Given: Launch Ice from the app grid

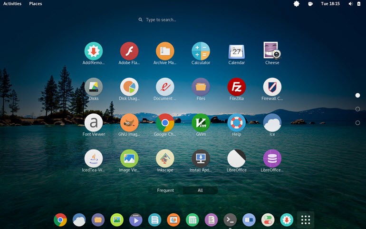Looking at the screenshot, I should [x=272, y=123].
